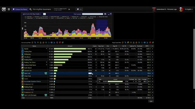The height and width of the screenshot is (109, 195).
Task: Click the Primordial Wave spell icon
Action: [23, 90]
